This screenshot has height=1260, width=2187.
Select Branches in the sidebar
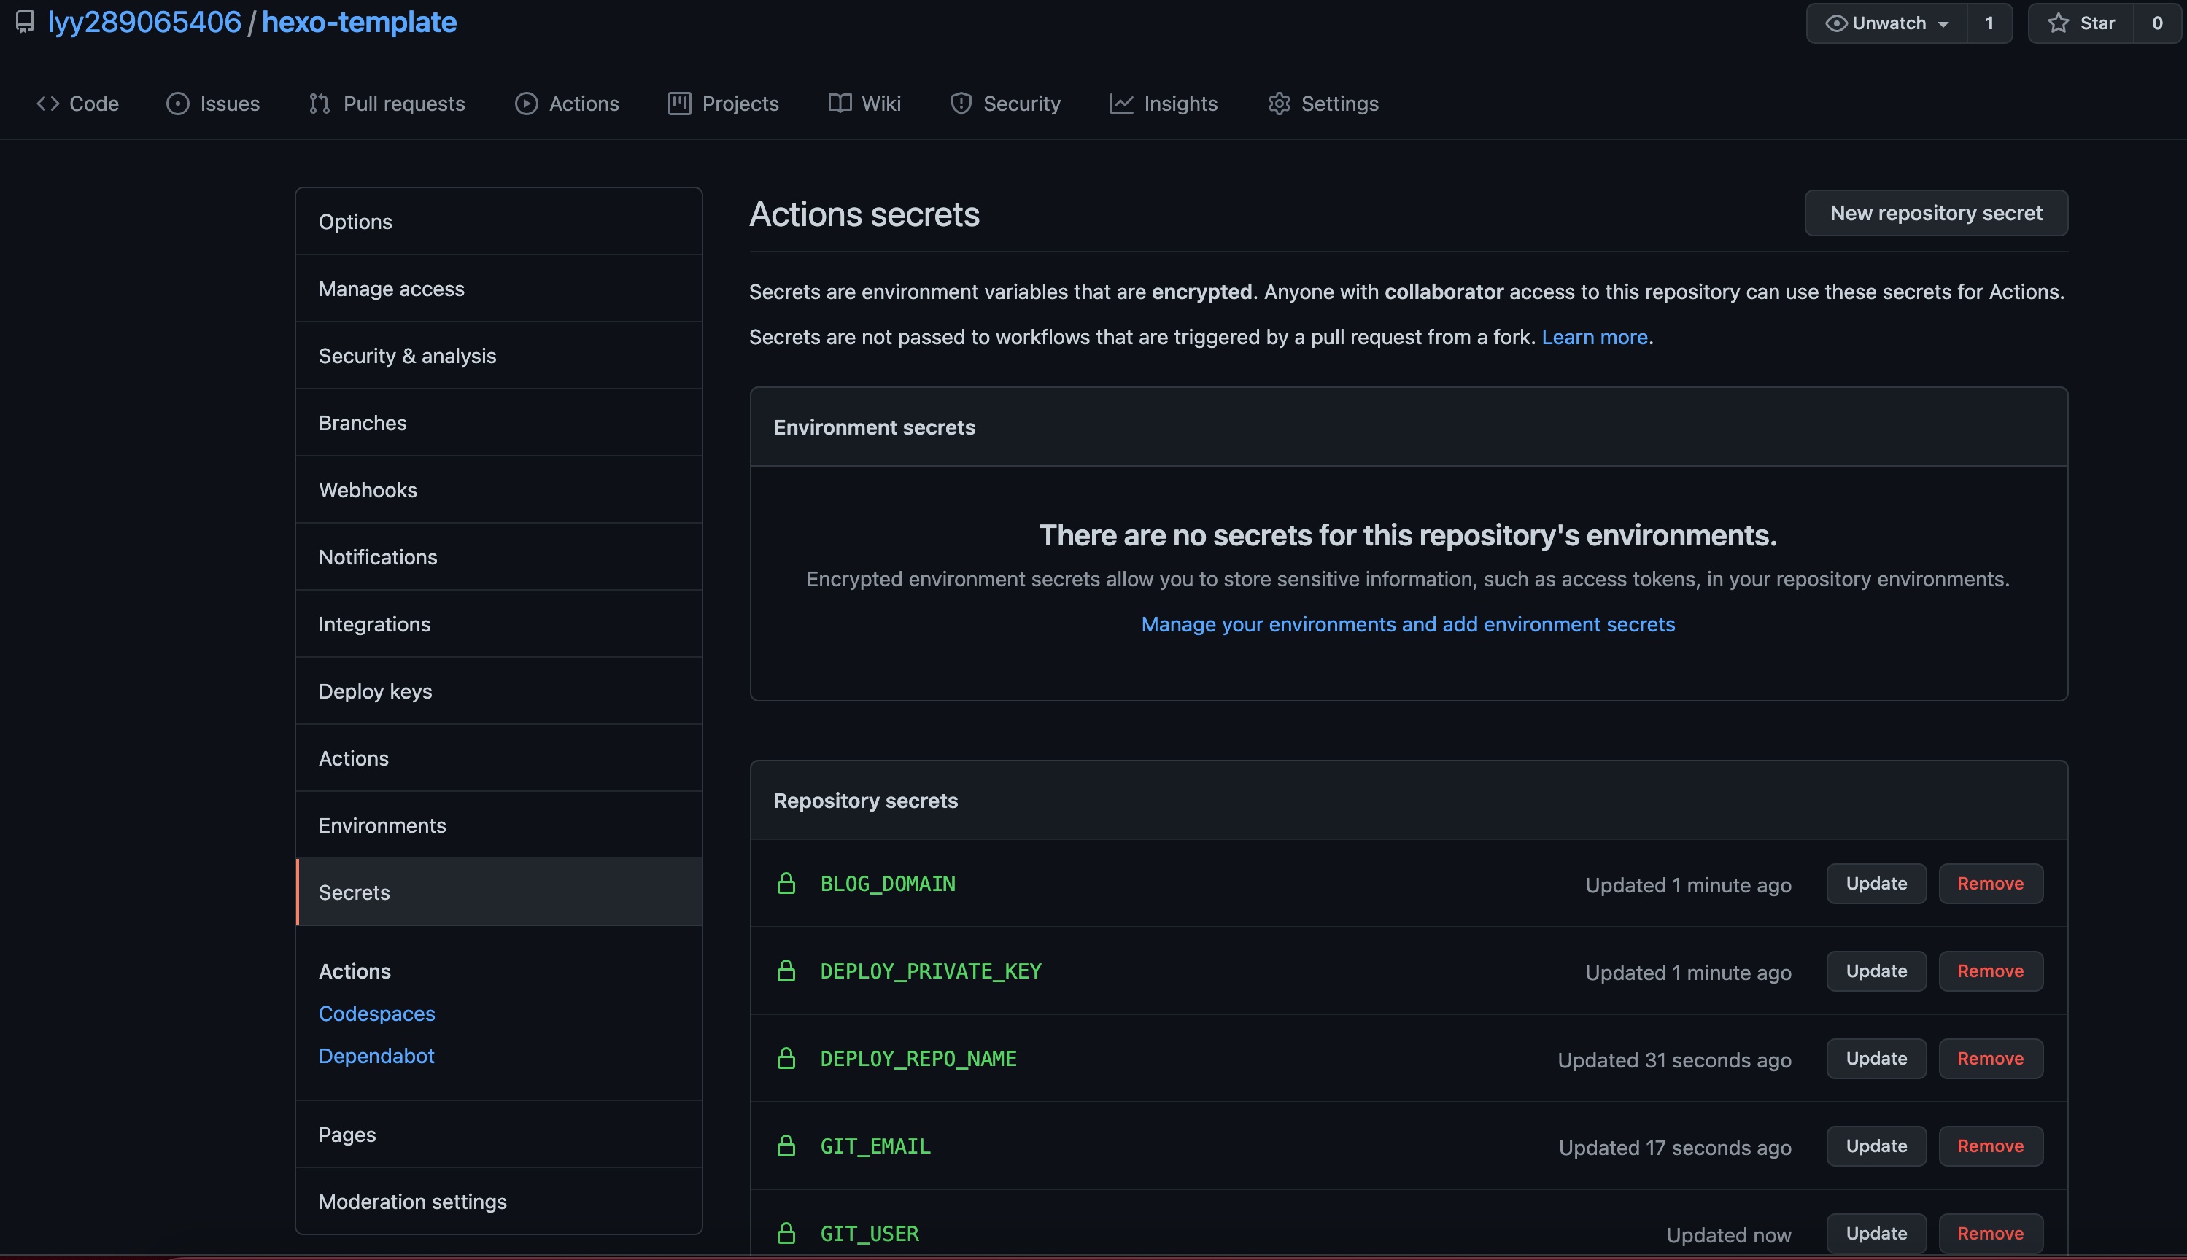(499, 422)
